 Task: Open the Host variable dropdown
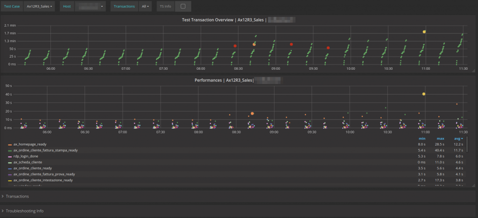click(x=90, y=7)
